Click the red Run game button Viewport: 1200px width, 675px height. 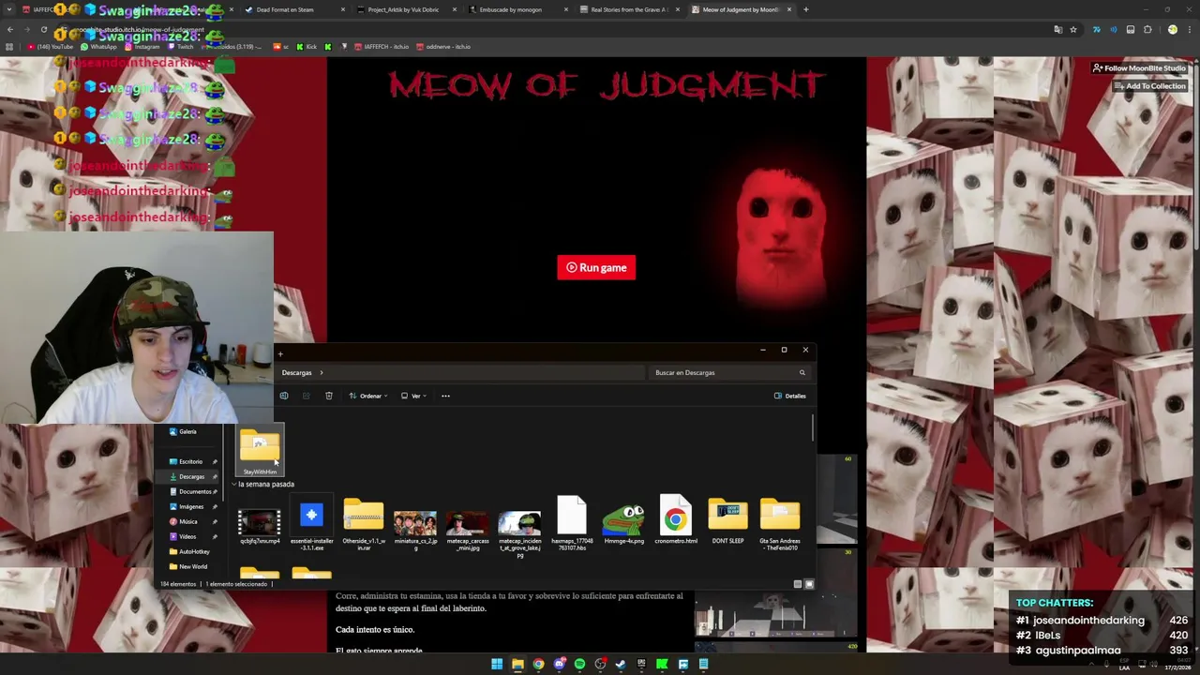click(x=596, y=268)
